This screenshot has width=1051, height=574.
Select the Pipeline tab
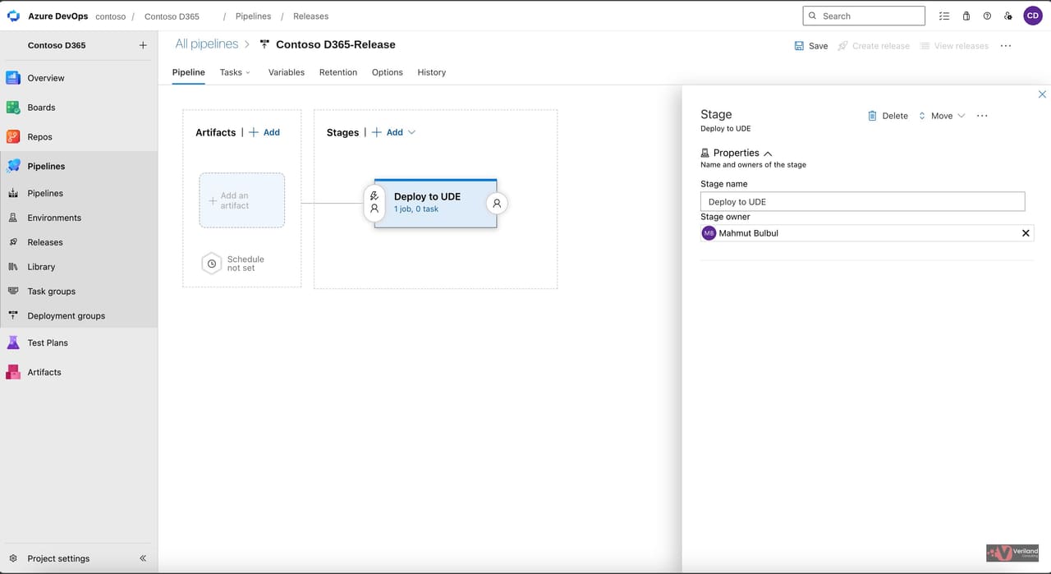tap(189, 72)
